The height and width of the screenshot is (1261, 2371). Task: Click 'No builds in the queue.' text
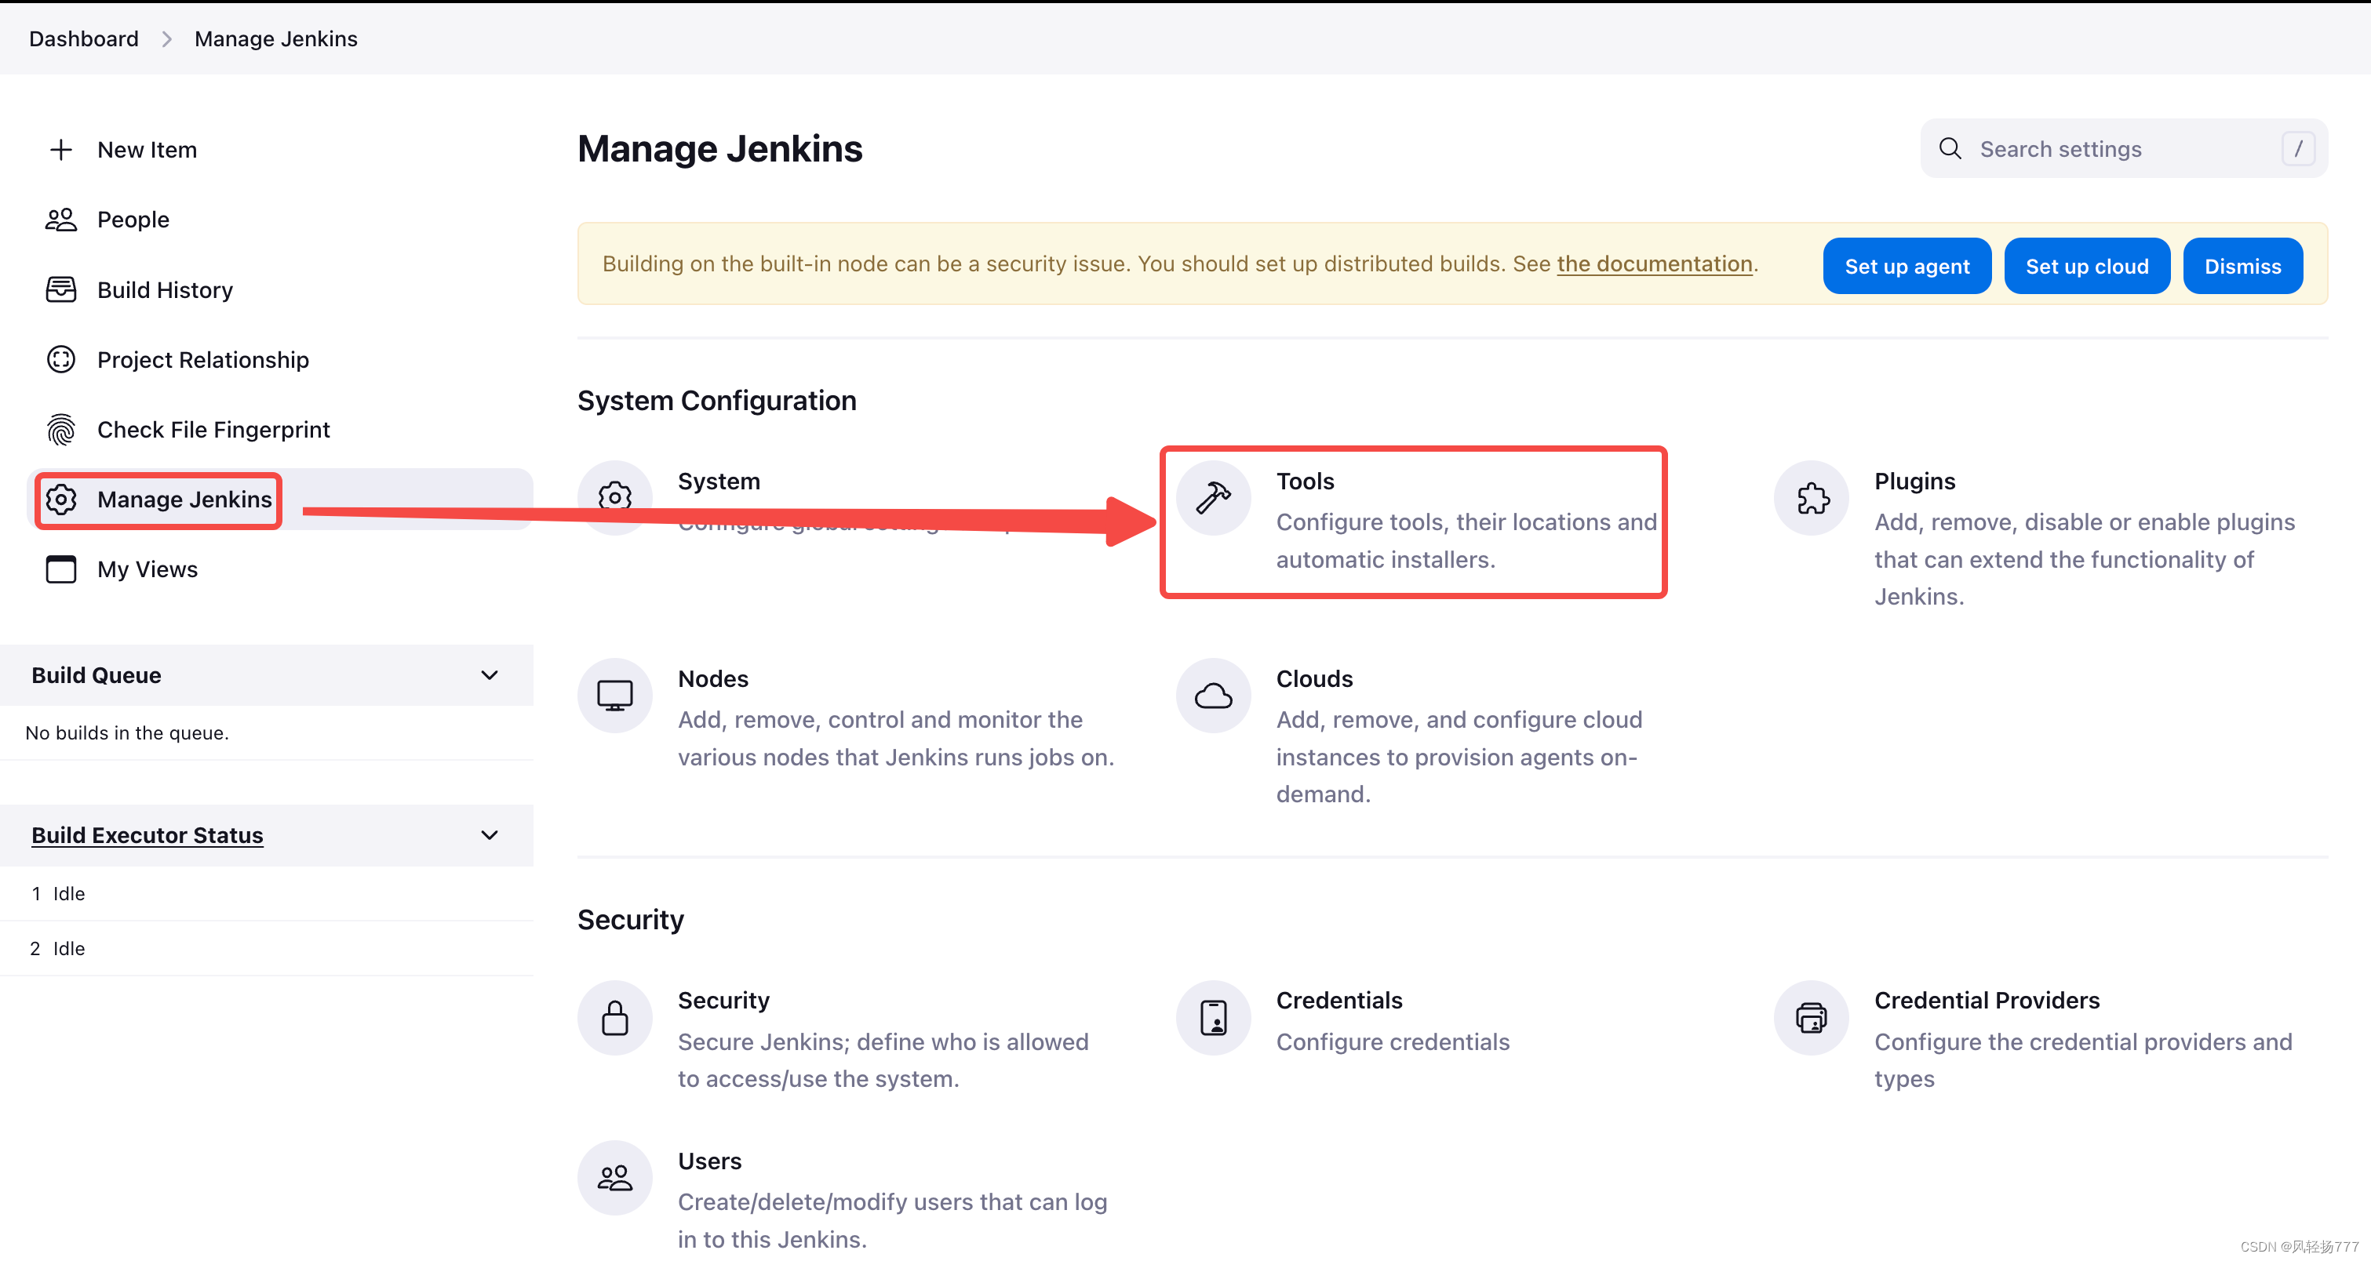coord(127,733)
